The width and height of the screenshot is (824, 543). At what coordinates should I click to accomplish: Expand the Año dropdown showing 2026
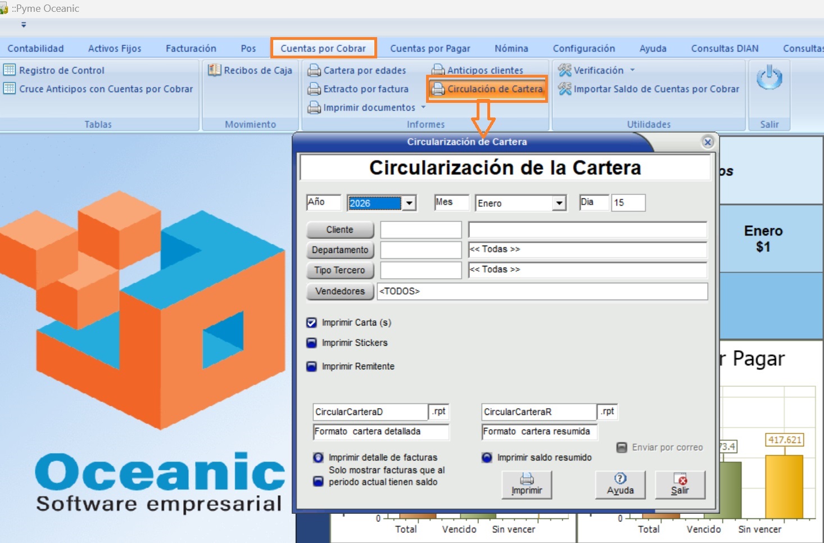409,203
